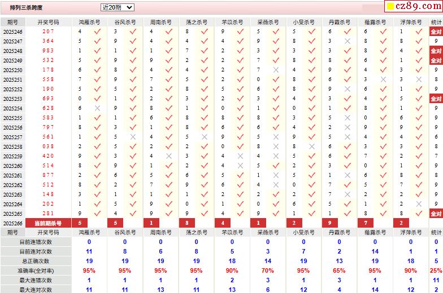The image size is (443, 293).
Task: Click the cross mark for 谷风杀号 in period 2025257
Action: click(133, 137)
